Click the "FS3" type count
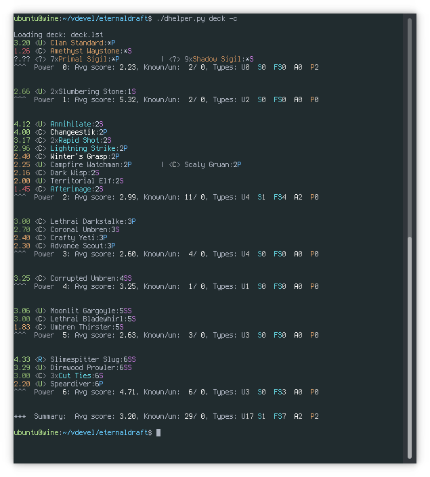This screenshot has width=430, height=477. click(x=280, y=392)
